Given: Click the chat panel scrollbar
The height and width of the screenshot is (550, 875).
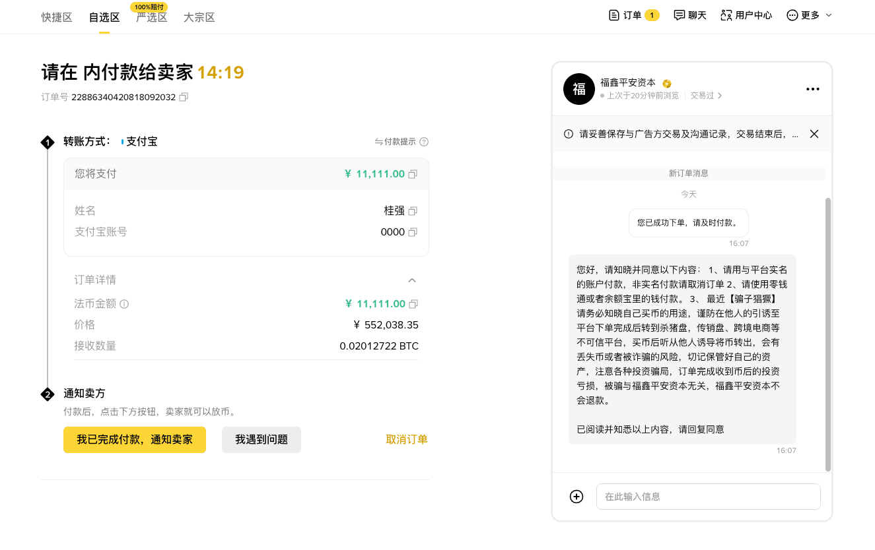Looking at the screenshot, I should click(828, 334).
